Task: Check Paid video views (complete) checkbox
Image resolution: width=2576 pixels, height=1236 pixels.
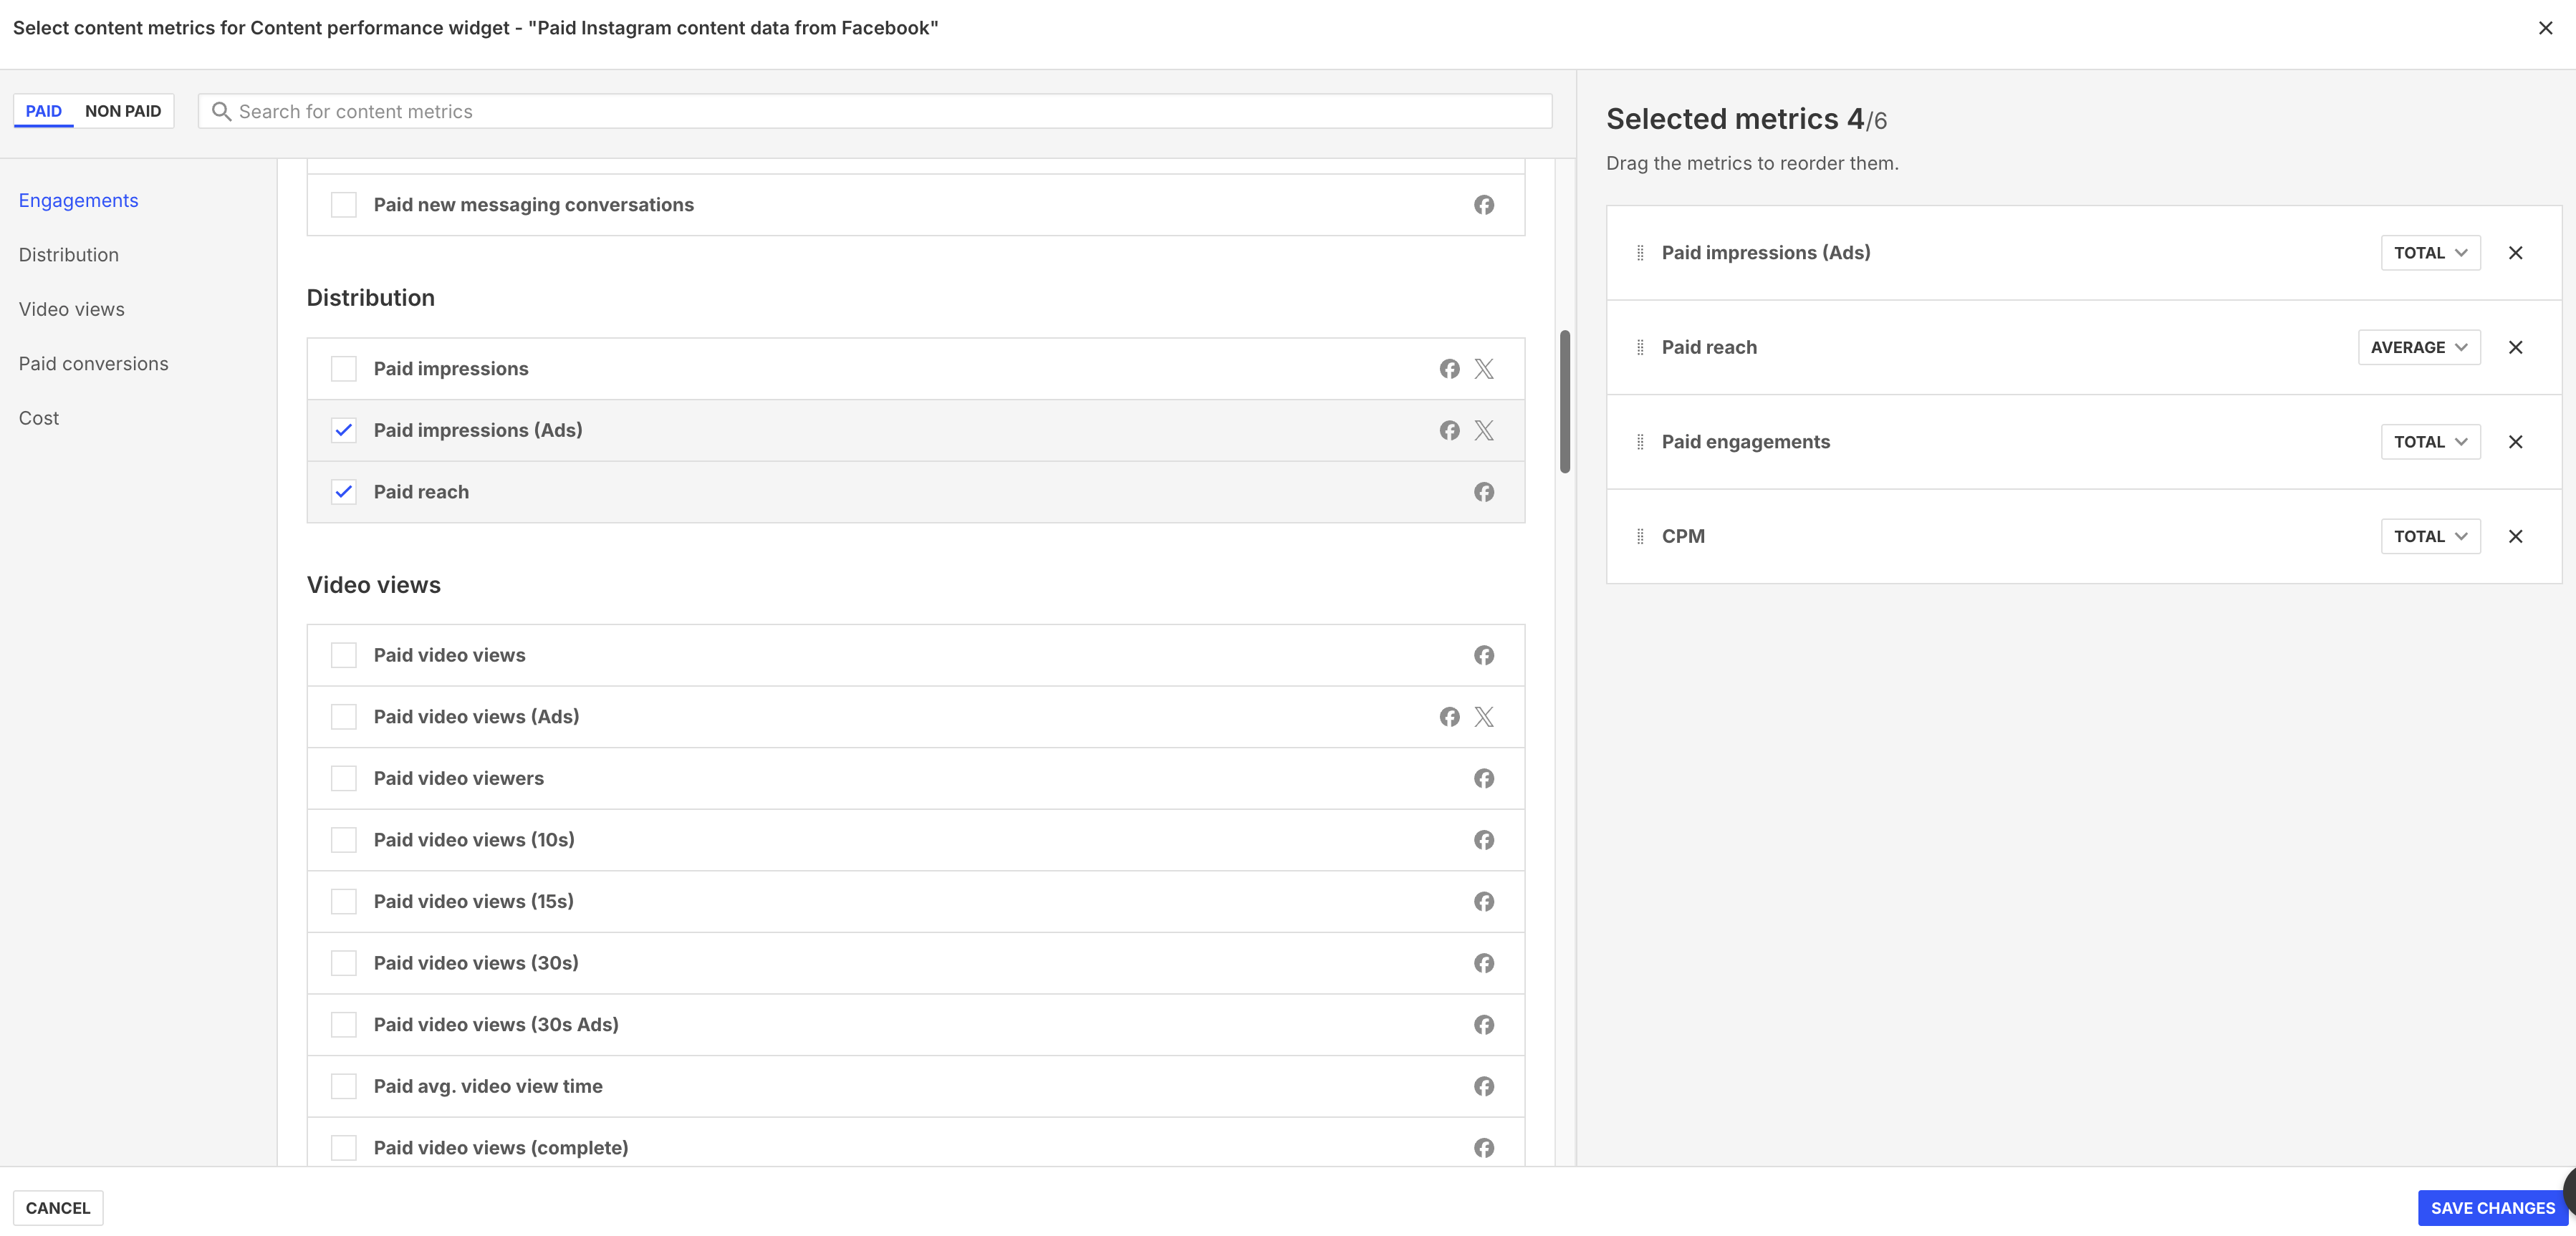Action: pos(344,1148)
